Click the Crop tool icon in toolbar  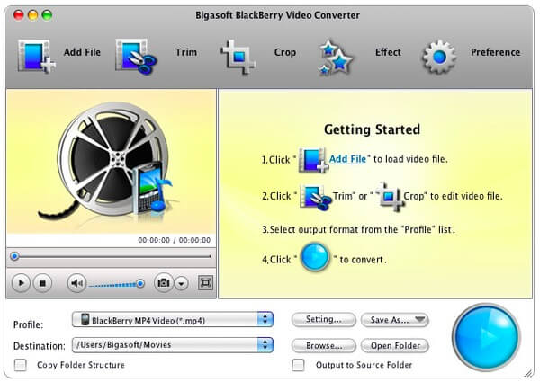(238, 57)
